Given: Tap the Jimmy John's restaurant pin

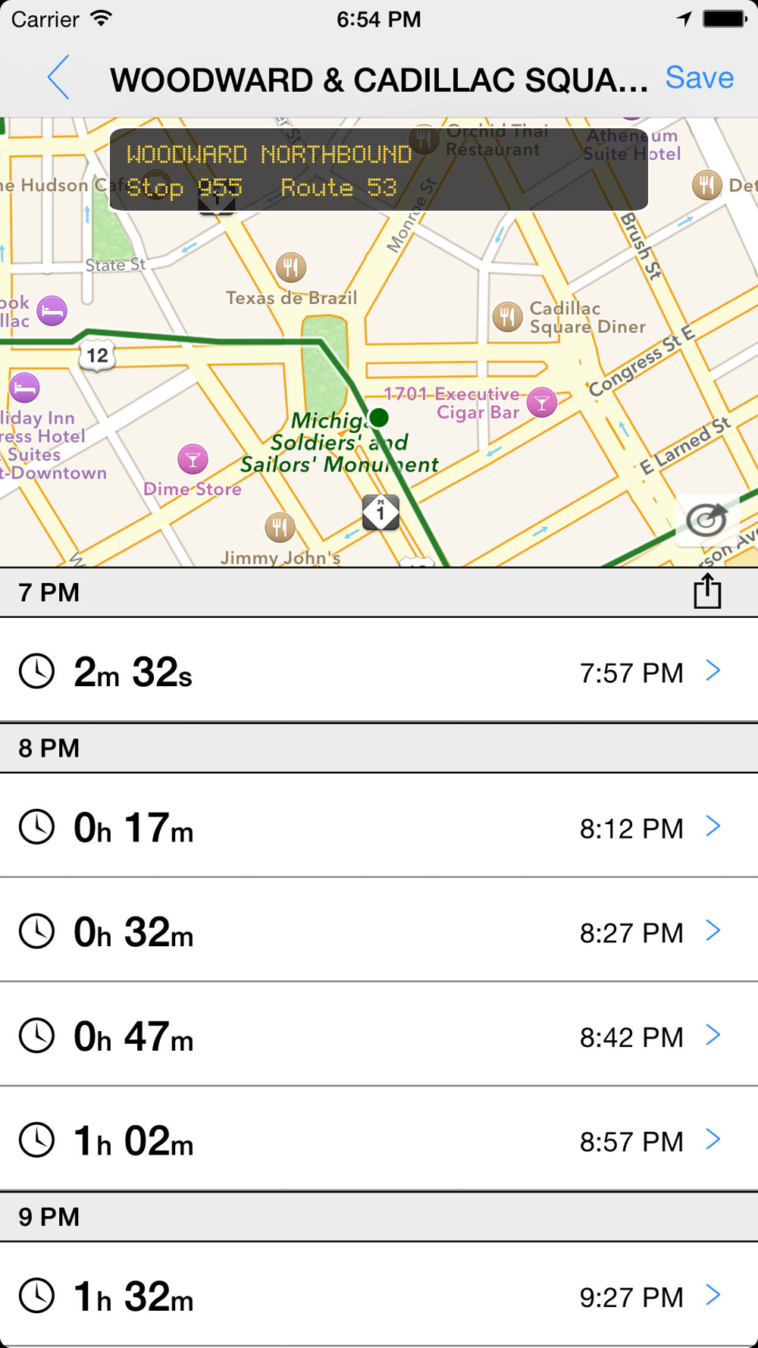Looking at the screenshot, I should 280,527.
